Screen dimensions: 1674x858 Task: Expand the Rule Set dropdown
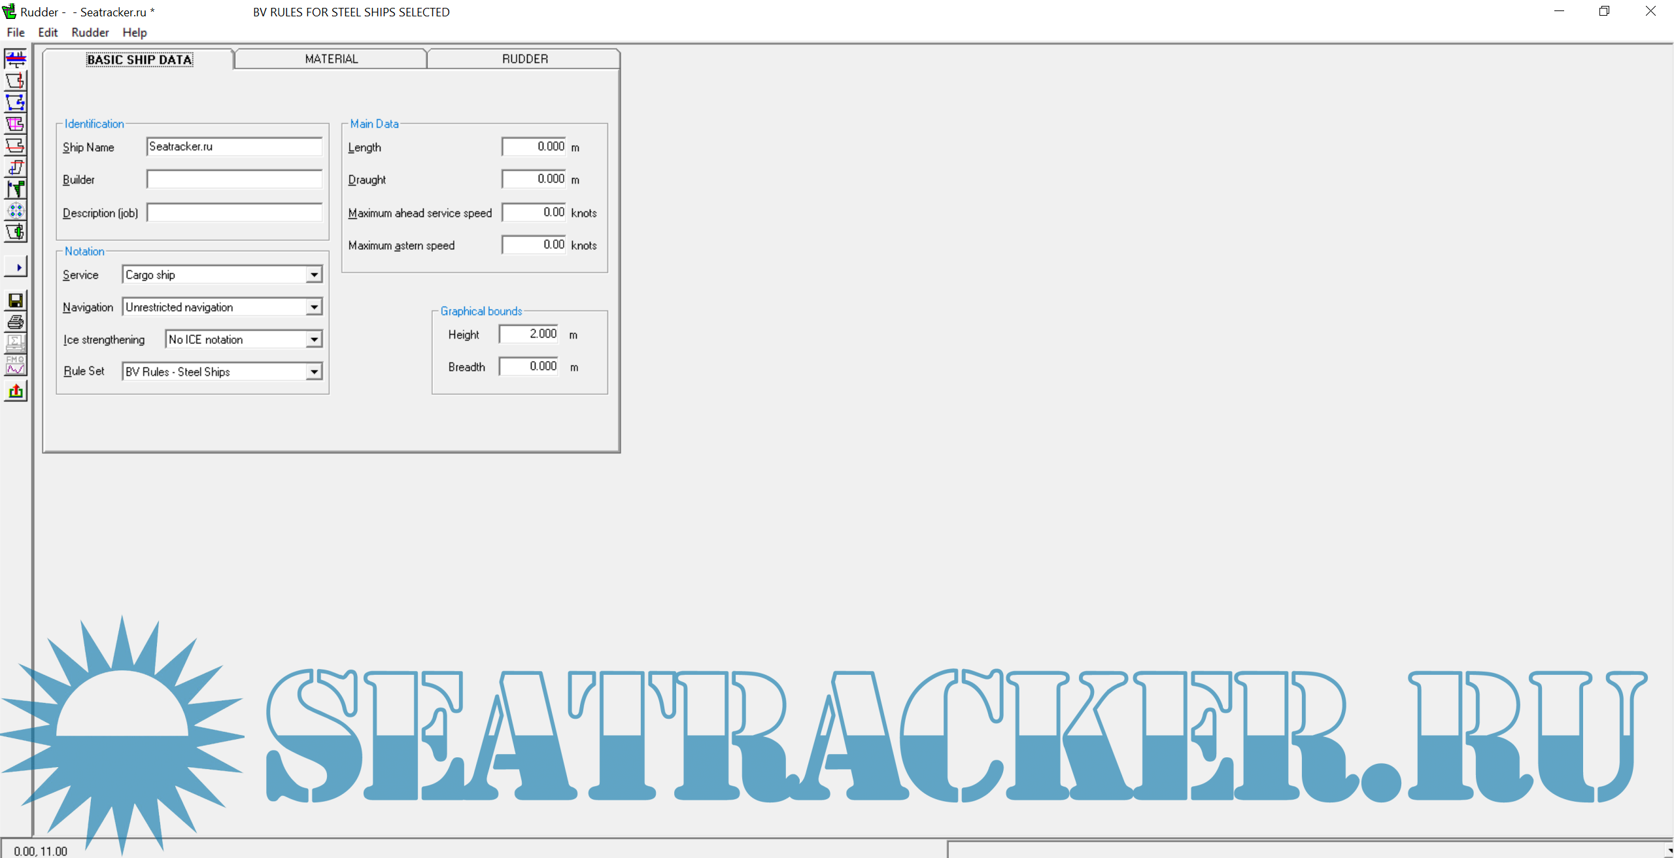click(314, 371)
